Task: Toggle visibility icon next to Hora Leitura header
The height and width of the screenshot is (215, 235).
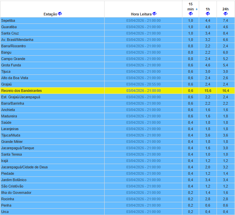Action: (154, 14)
